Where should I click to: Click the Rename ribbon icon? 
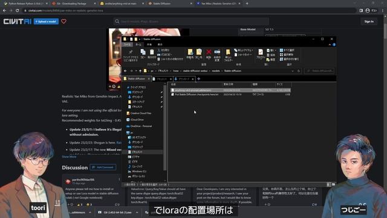217,55
